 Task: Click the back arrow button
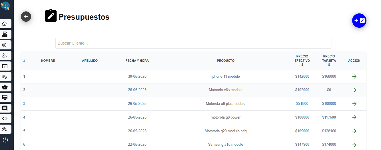pyautogui.click(x=26, y=17)
